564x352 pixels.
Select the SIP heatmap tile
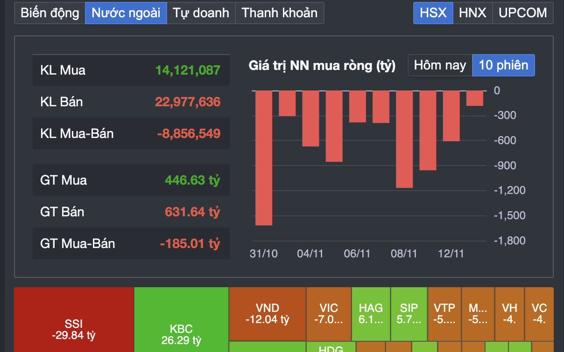click(x=409, y=314)
